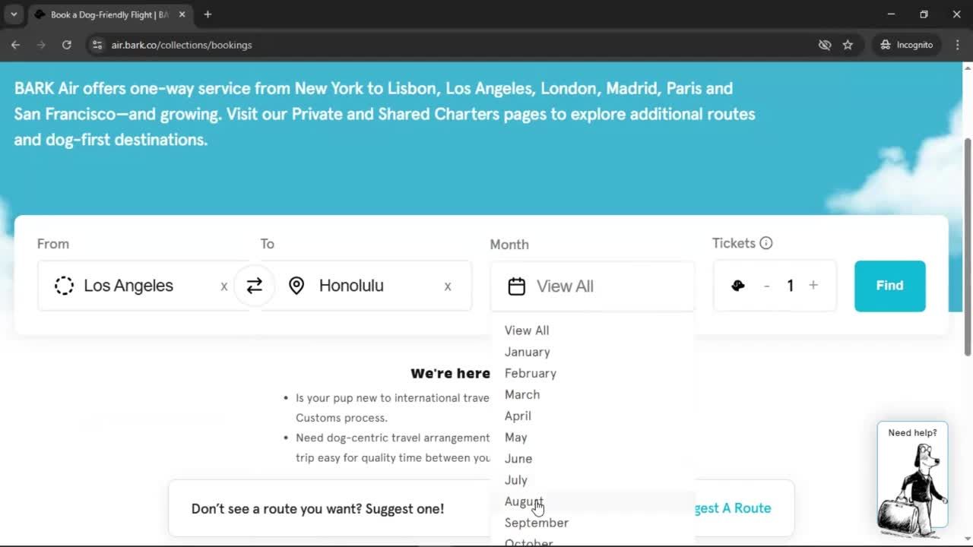Open a new browser tab
The image size is (973, 547).
pos(208,14)
